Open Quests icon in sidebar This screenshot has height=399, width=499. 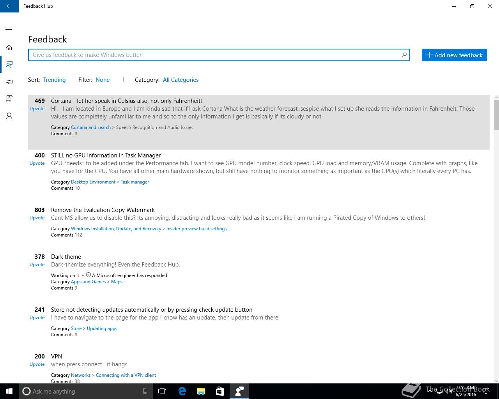(9, 99)
